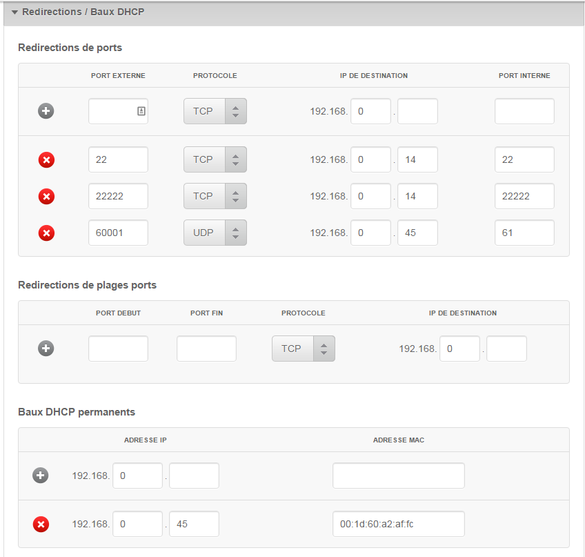The image size is (585, 557).
Task: Open protocol dropdown for new port redirection
Action: pos(215,111)
